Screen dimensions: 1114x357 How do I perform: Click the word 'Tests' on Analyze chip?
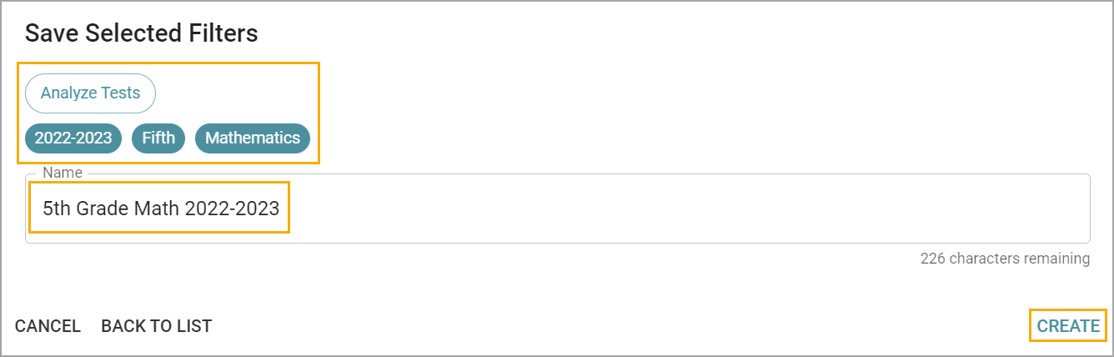pos(120,93)
